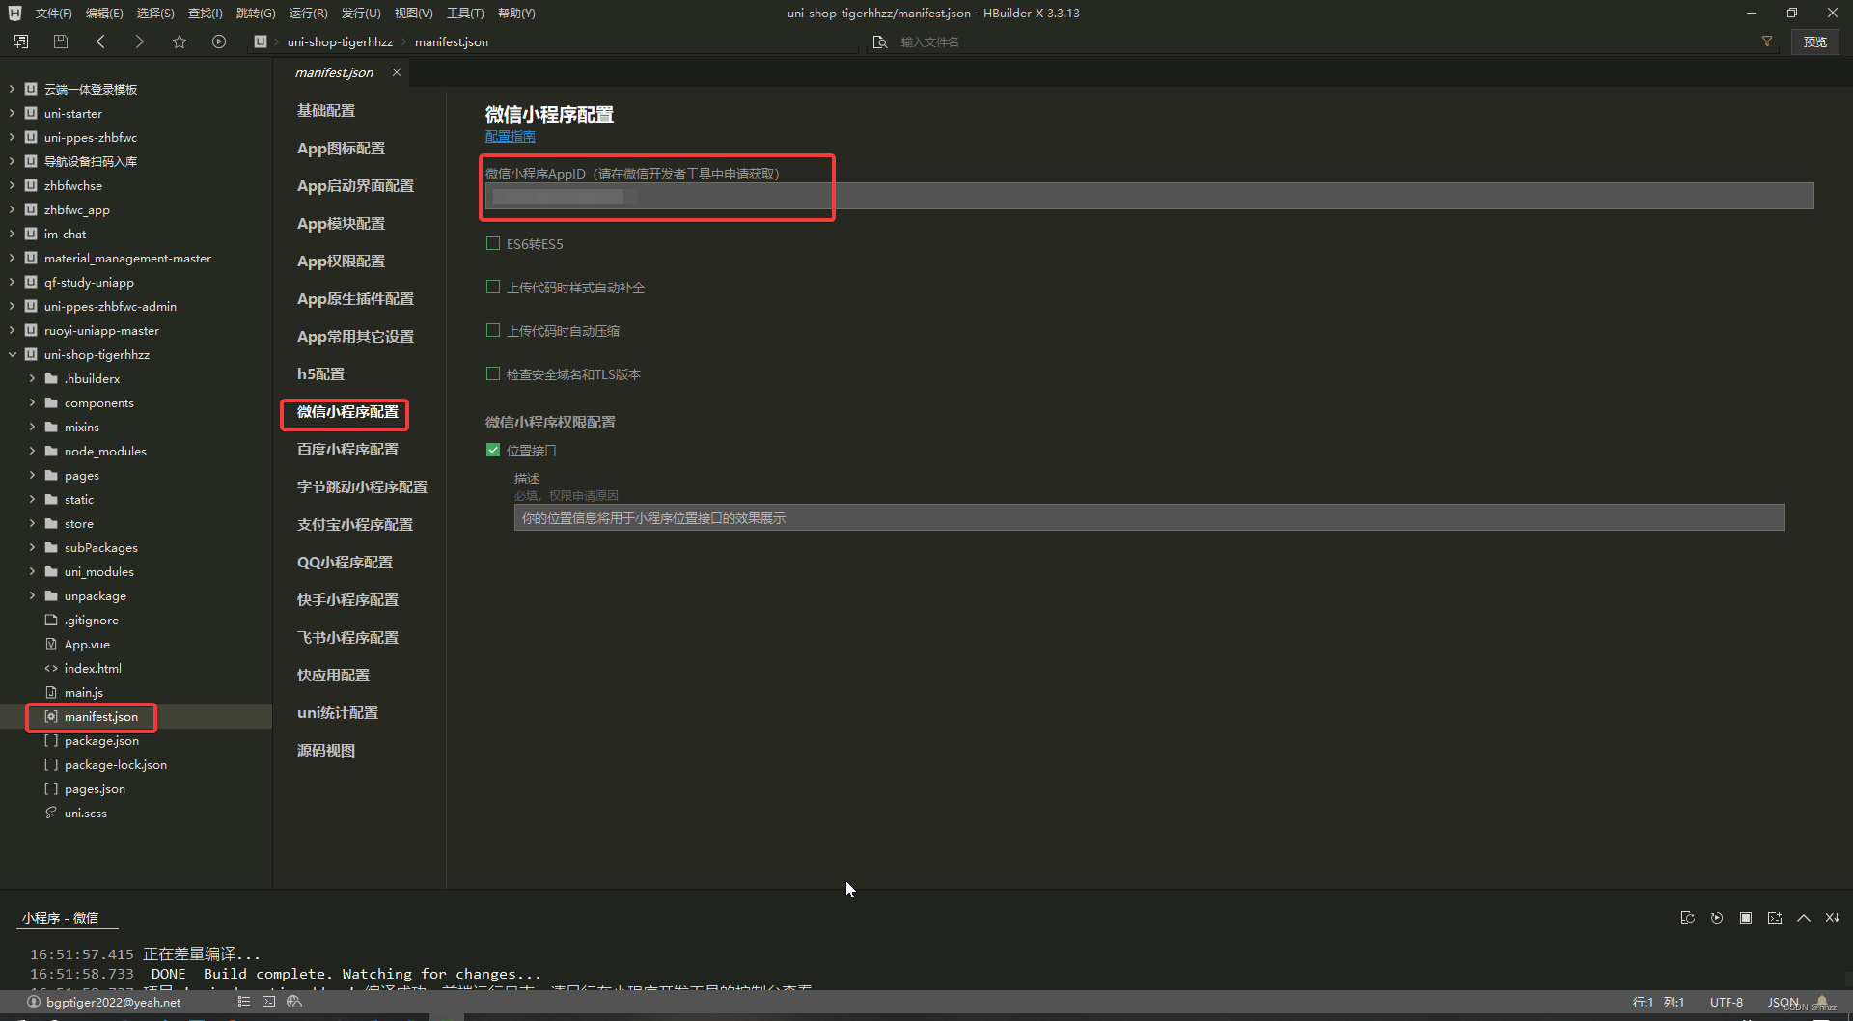Screen dimensions: 1853x1021
Task: Click the 行:1 列:1 cursor position indicator
Action: 1658,1002
